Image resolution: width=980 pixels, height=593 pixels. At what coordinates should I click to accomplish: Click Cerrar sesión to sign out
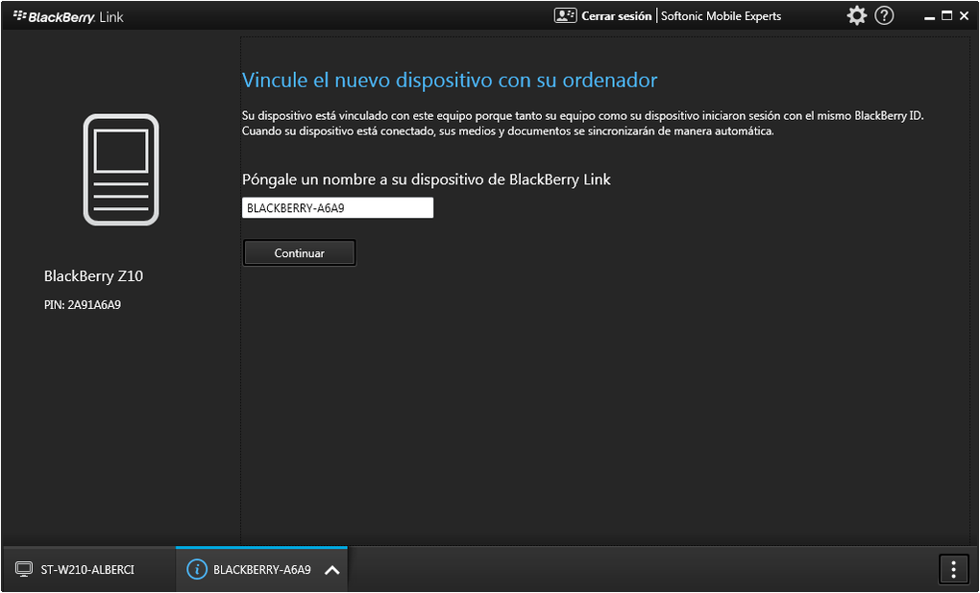[616, 17]
